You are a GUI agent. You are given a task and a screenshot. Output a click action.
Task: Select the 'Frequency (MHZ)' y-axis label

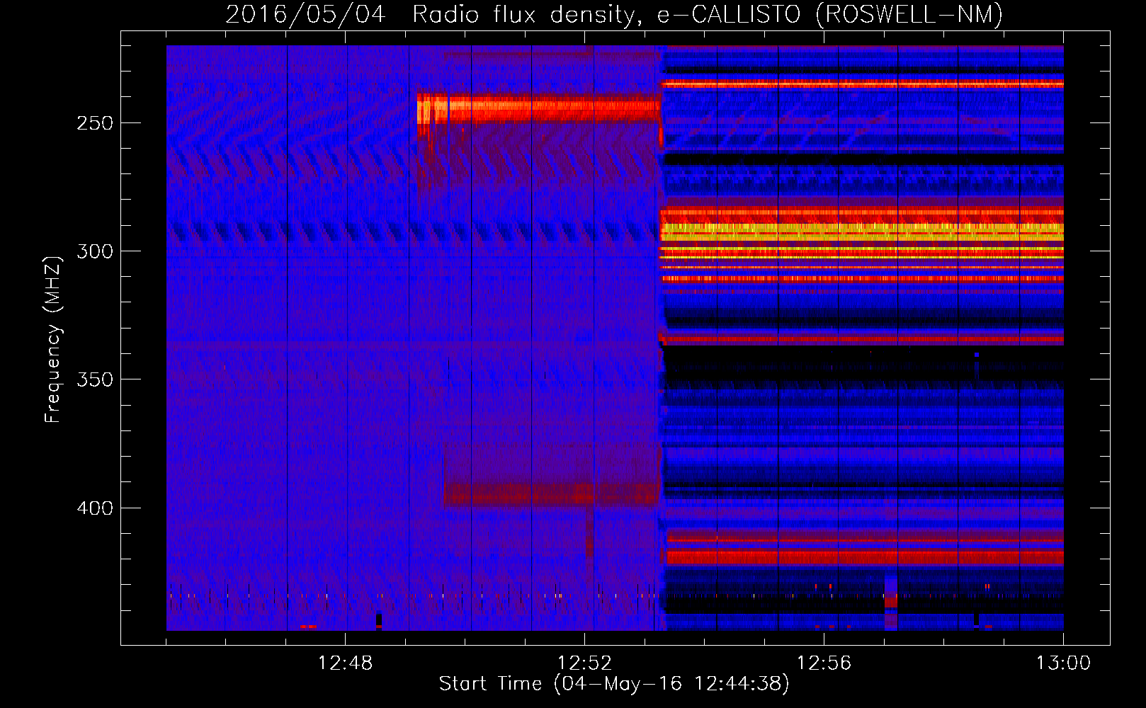click(53, 340)
